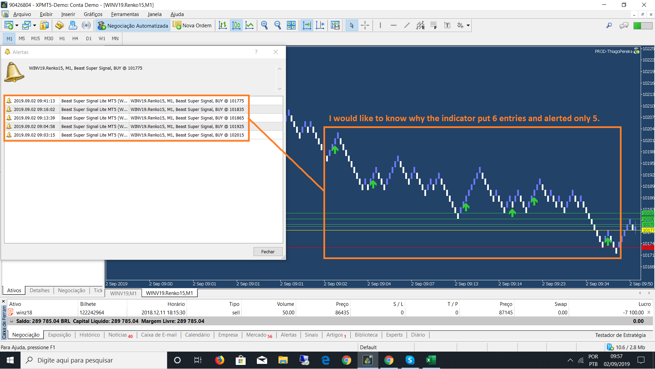Click the alerts message scroll-down arrow
655x369 pixels.
279,89
